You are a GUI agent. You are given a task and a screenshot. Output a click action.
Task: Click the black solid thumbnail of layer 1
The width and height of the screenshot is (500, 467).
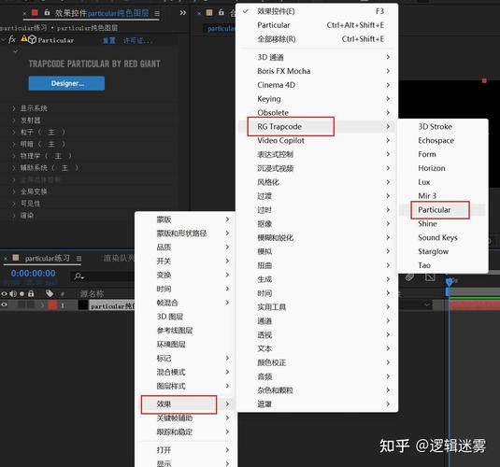click(83, 305)
